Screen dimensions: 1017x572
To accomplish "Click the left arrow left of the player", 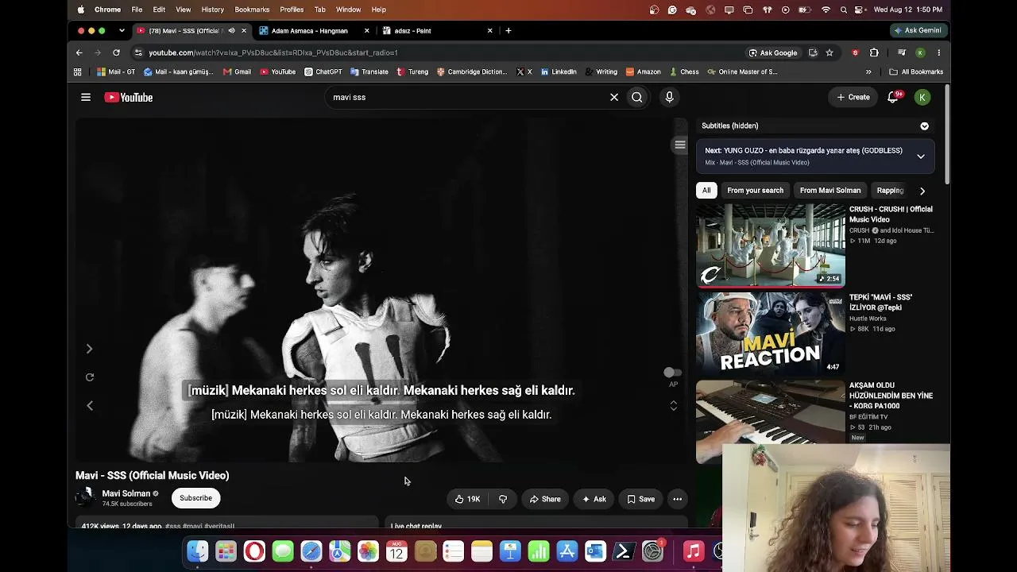I will [90, 405].
